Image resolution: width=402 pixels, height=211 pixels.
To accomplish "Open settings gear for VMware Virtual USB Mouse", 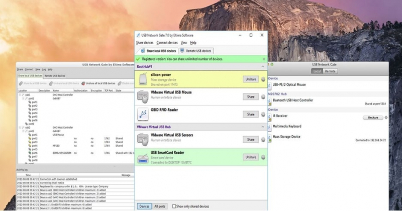I will tap(263, 96).
